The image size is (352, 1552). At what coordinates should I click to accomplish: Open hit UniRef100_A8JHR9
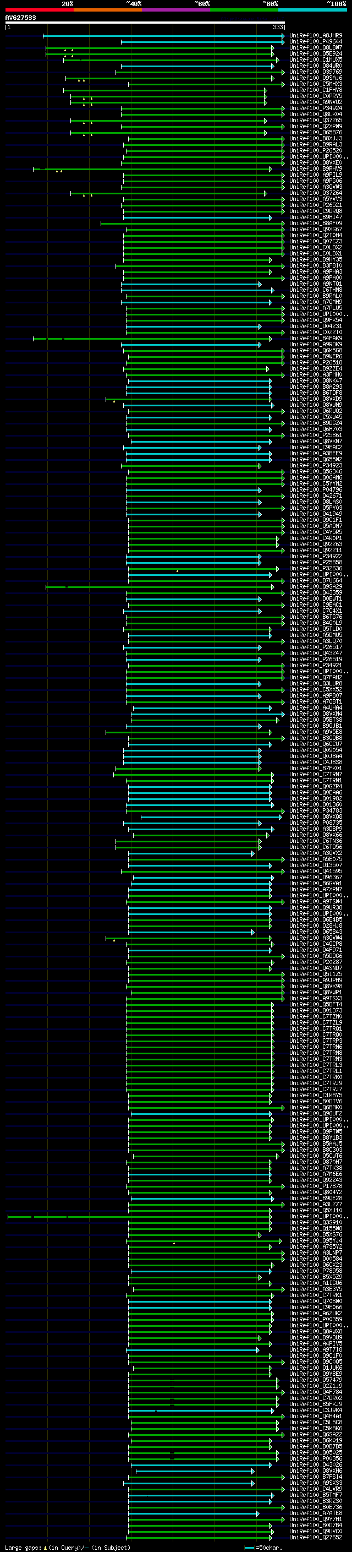pos(316,36)
